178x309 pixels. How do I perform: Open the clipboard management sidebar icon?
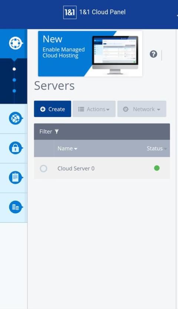point(16,177)
